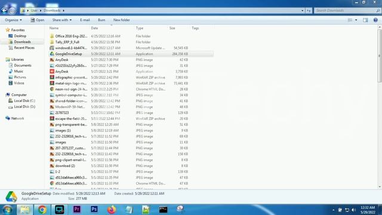Viewport: 382px width, 215px height.
Task: Select the neon-red-sign Chrome HTML icon
Action: (x=52, y=89)
